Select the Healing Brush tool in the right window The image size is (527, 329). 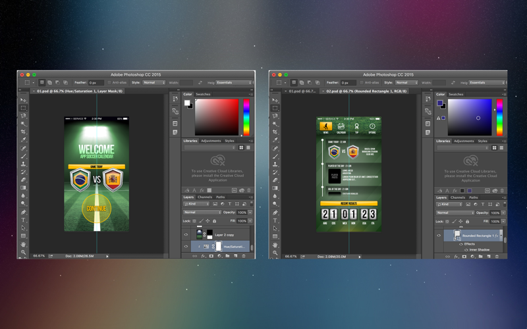(x=275, y=149)
